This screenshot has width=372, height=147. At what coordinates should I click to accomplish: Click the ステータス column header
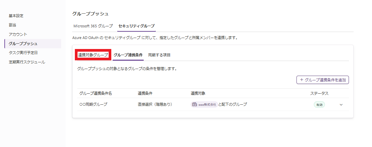click(x=319, y=93)
